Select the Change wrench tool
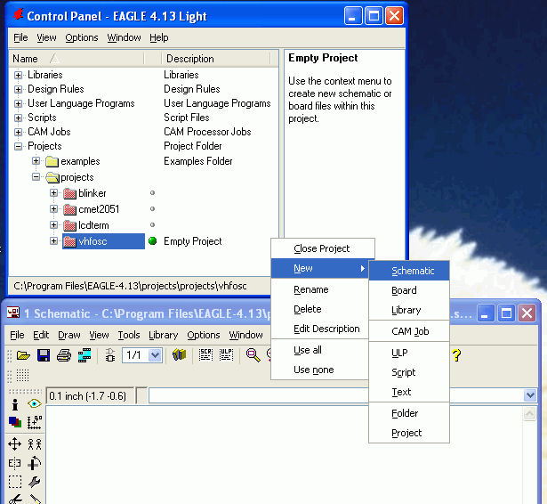Image resolution: width=547 pixels, height=504 pixels. [35, 482]
